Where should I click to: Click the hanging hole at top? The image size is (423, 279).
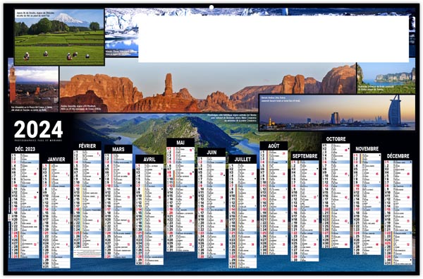pos(211,7)
